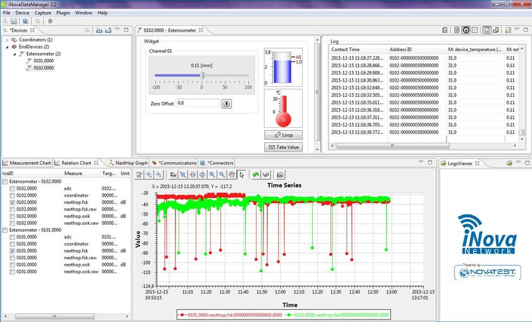
Task: Click the Take Value button
Action: coord(283,147)
